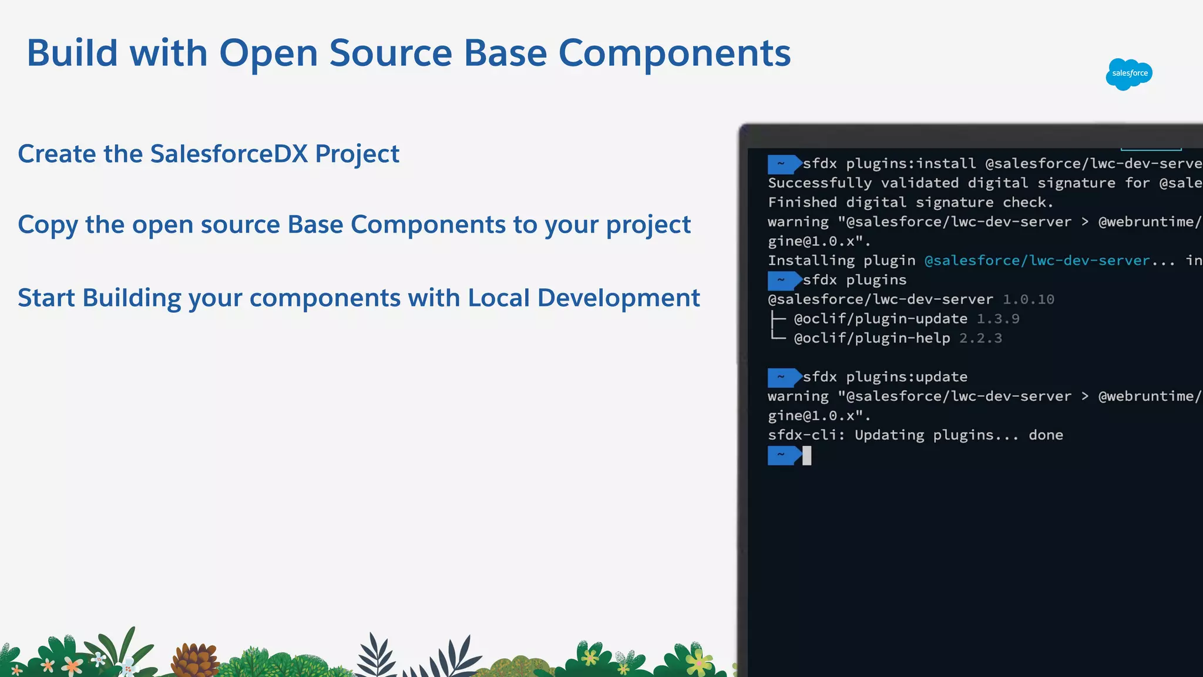Select the @oclif/plugin-update 1.3.9 entry
1203x677 pixels.
[x=906, y=319]
